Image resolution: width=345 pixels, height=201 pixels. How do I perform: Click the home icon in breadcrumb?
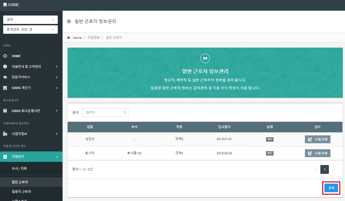(69, 38)
